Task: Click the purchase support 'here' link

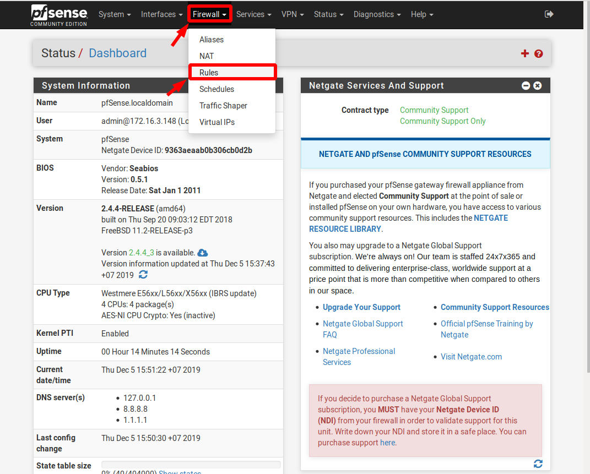Action: pos(387,443)
